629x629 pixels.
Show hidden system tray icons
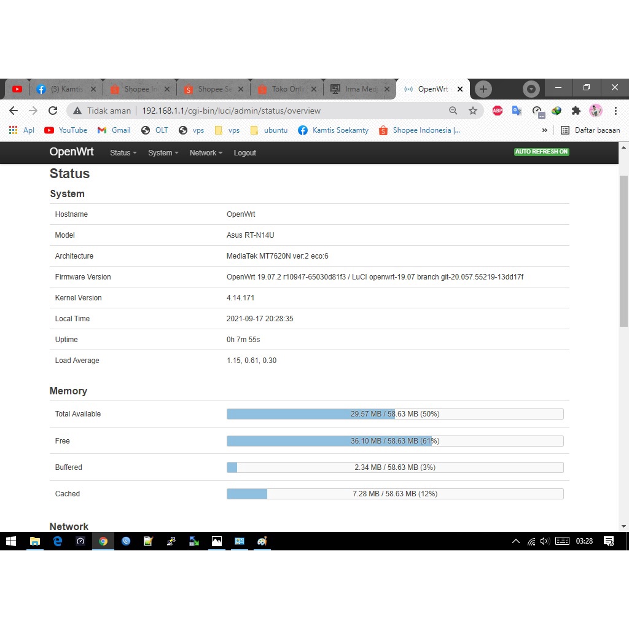[x=516, y=541]
